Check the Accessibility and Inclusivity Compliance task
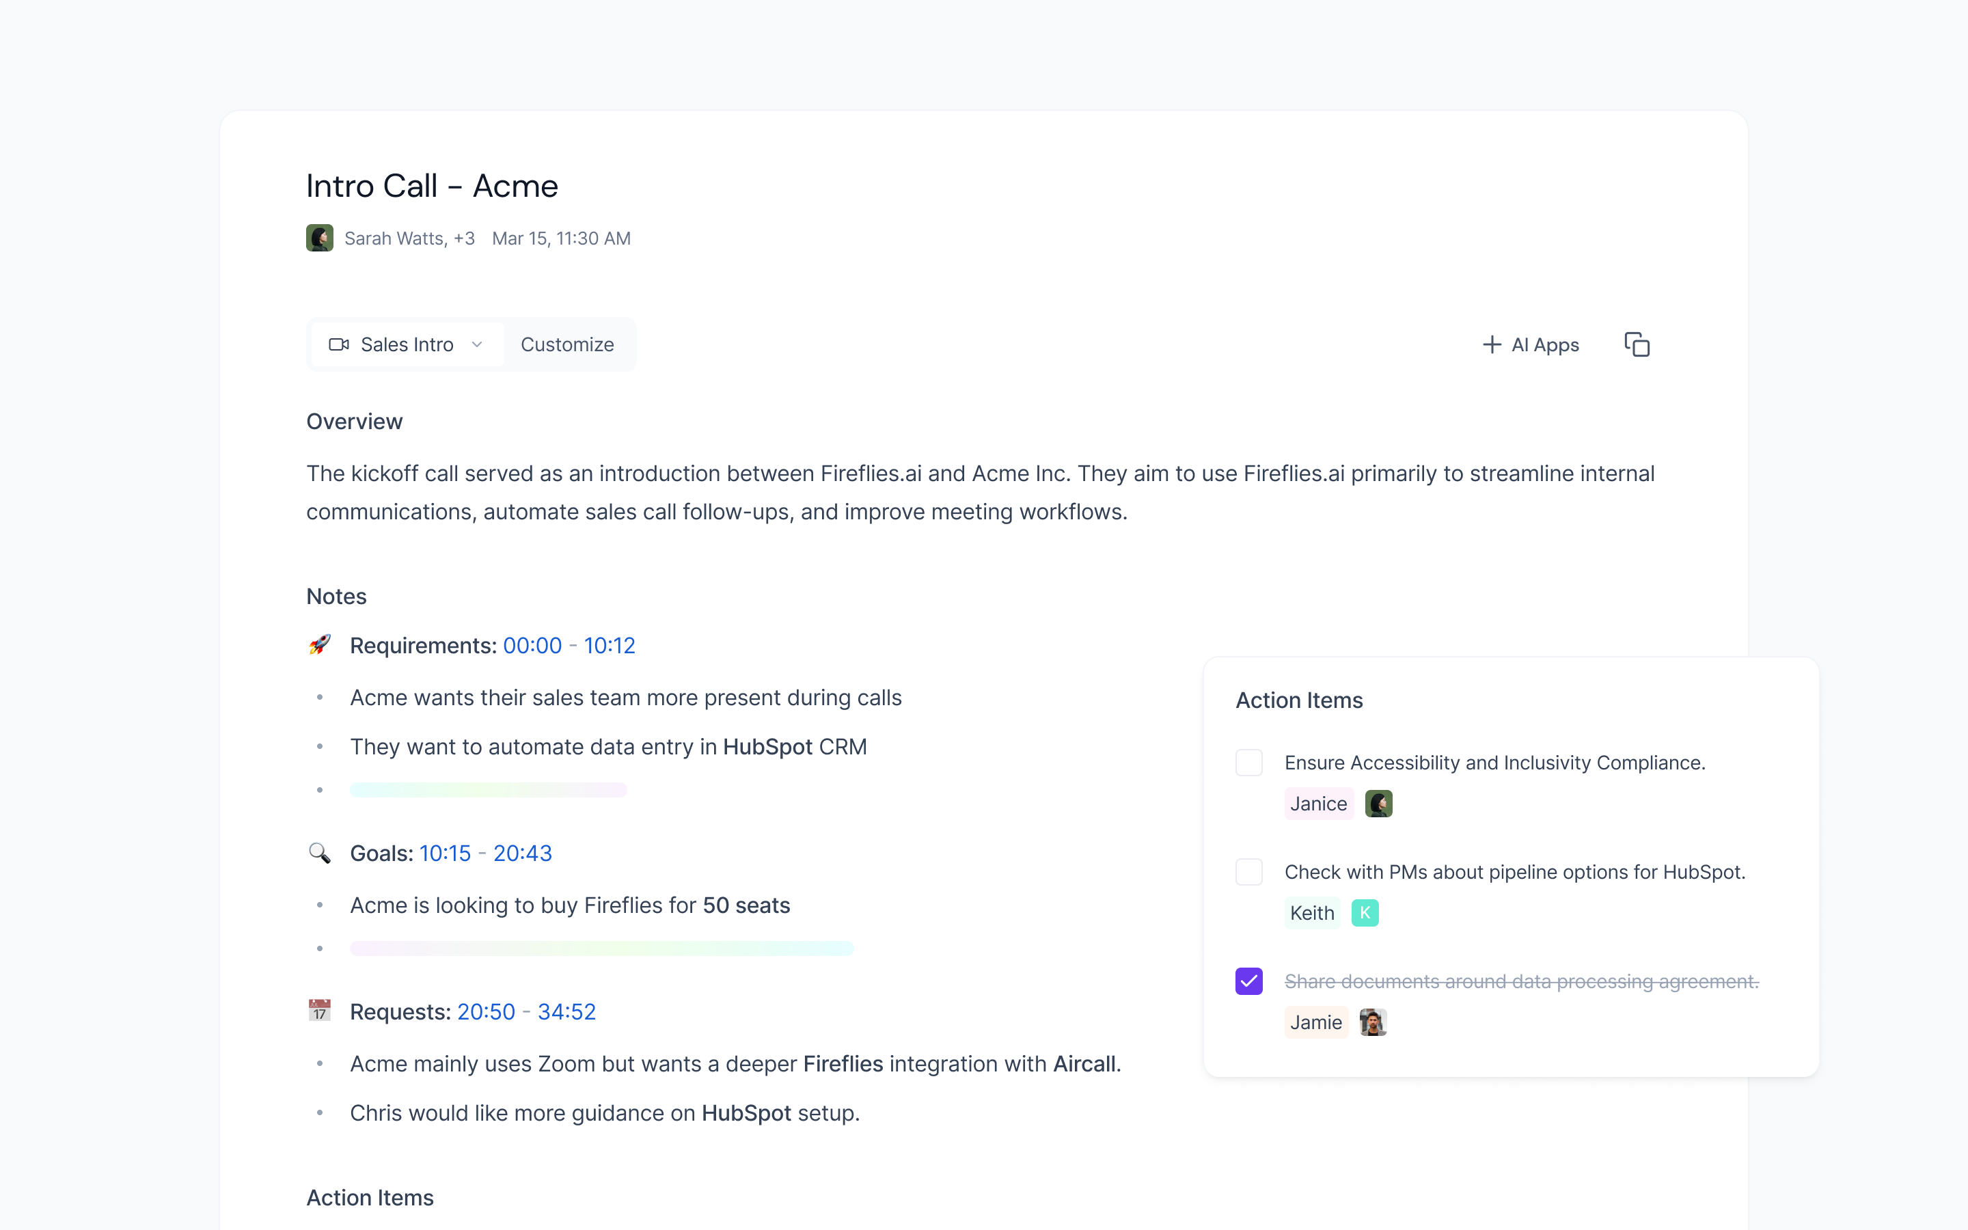 [x=1250, y=762]
